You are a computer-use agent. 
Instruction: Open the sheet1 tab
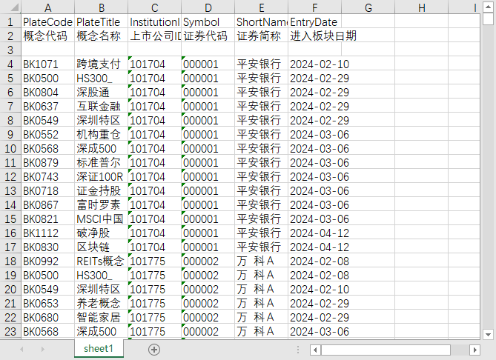(x=99, y=349)
